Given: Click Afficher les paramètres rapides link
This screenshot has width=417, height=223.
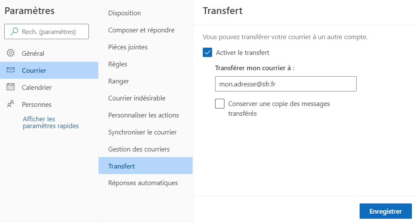Looking at the screenshot, I should (x=50, y=123).
